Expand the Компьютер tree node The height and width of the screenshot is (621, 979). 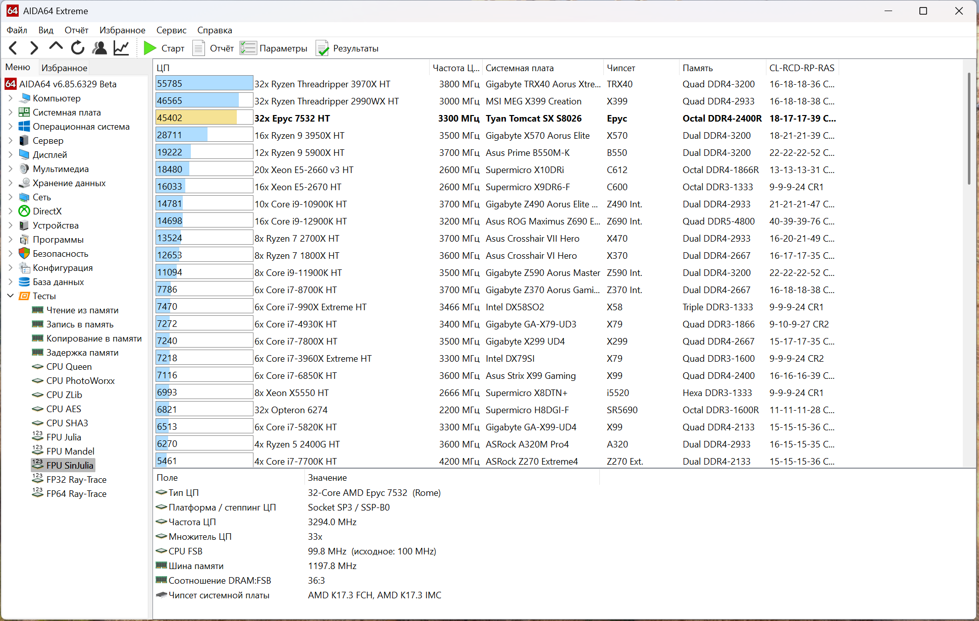(x=11, y=98)
